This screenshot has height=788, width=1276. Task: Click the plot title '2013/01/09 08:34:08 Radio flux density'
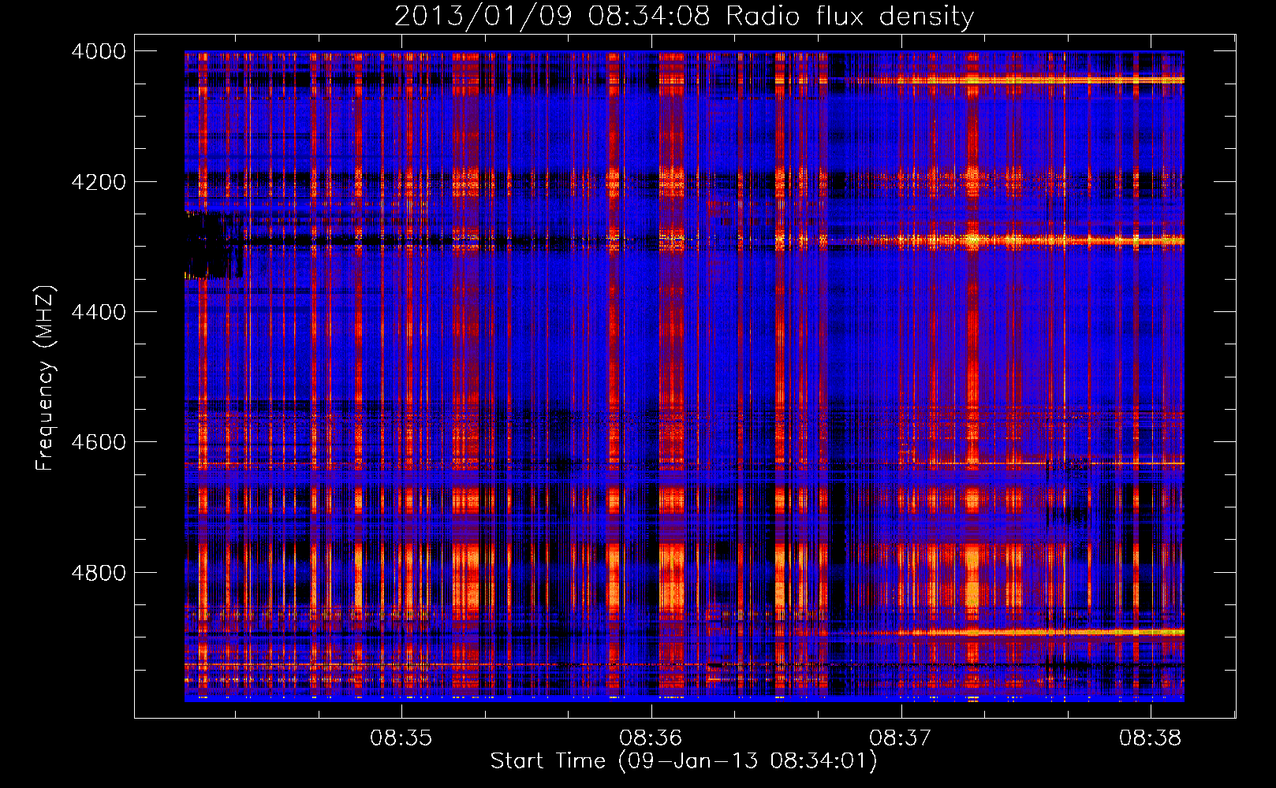click(684, 16)
